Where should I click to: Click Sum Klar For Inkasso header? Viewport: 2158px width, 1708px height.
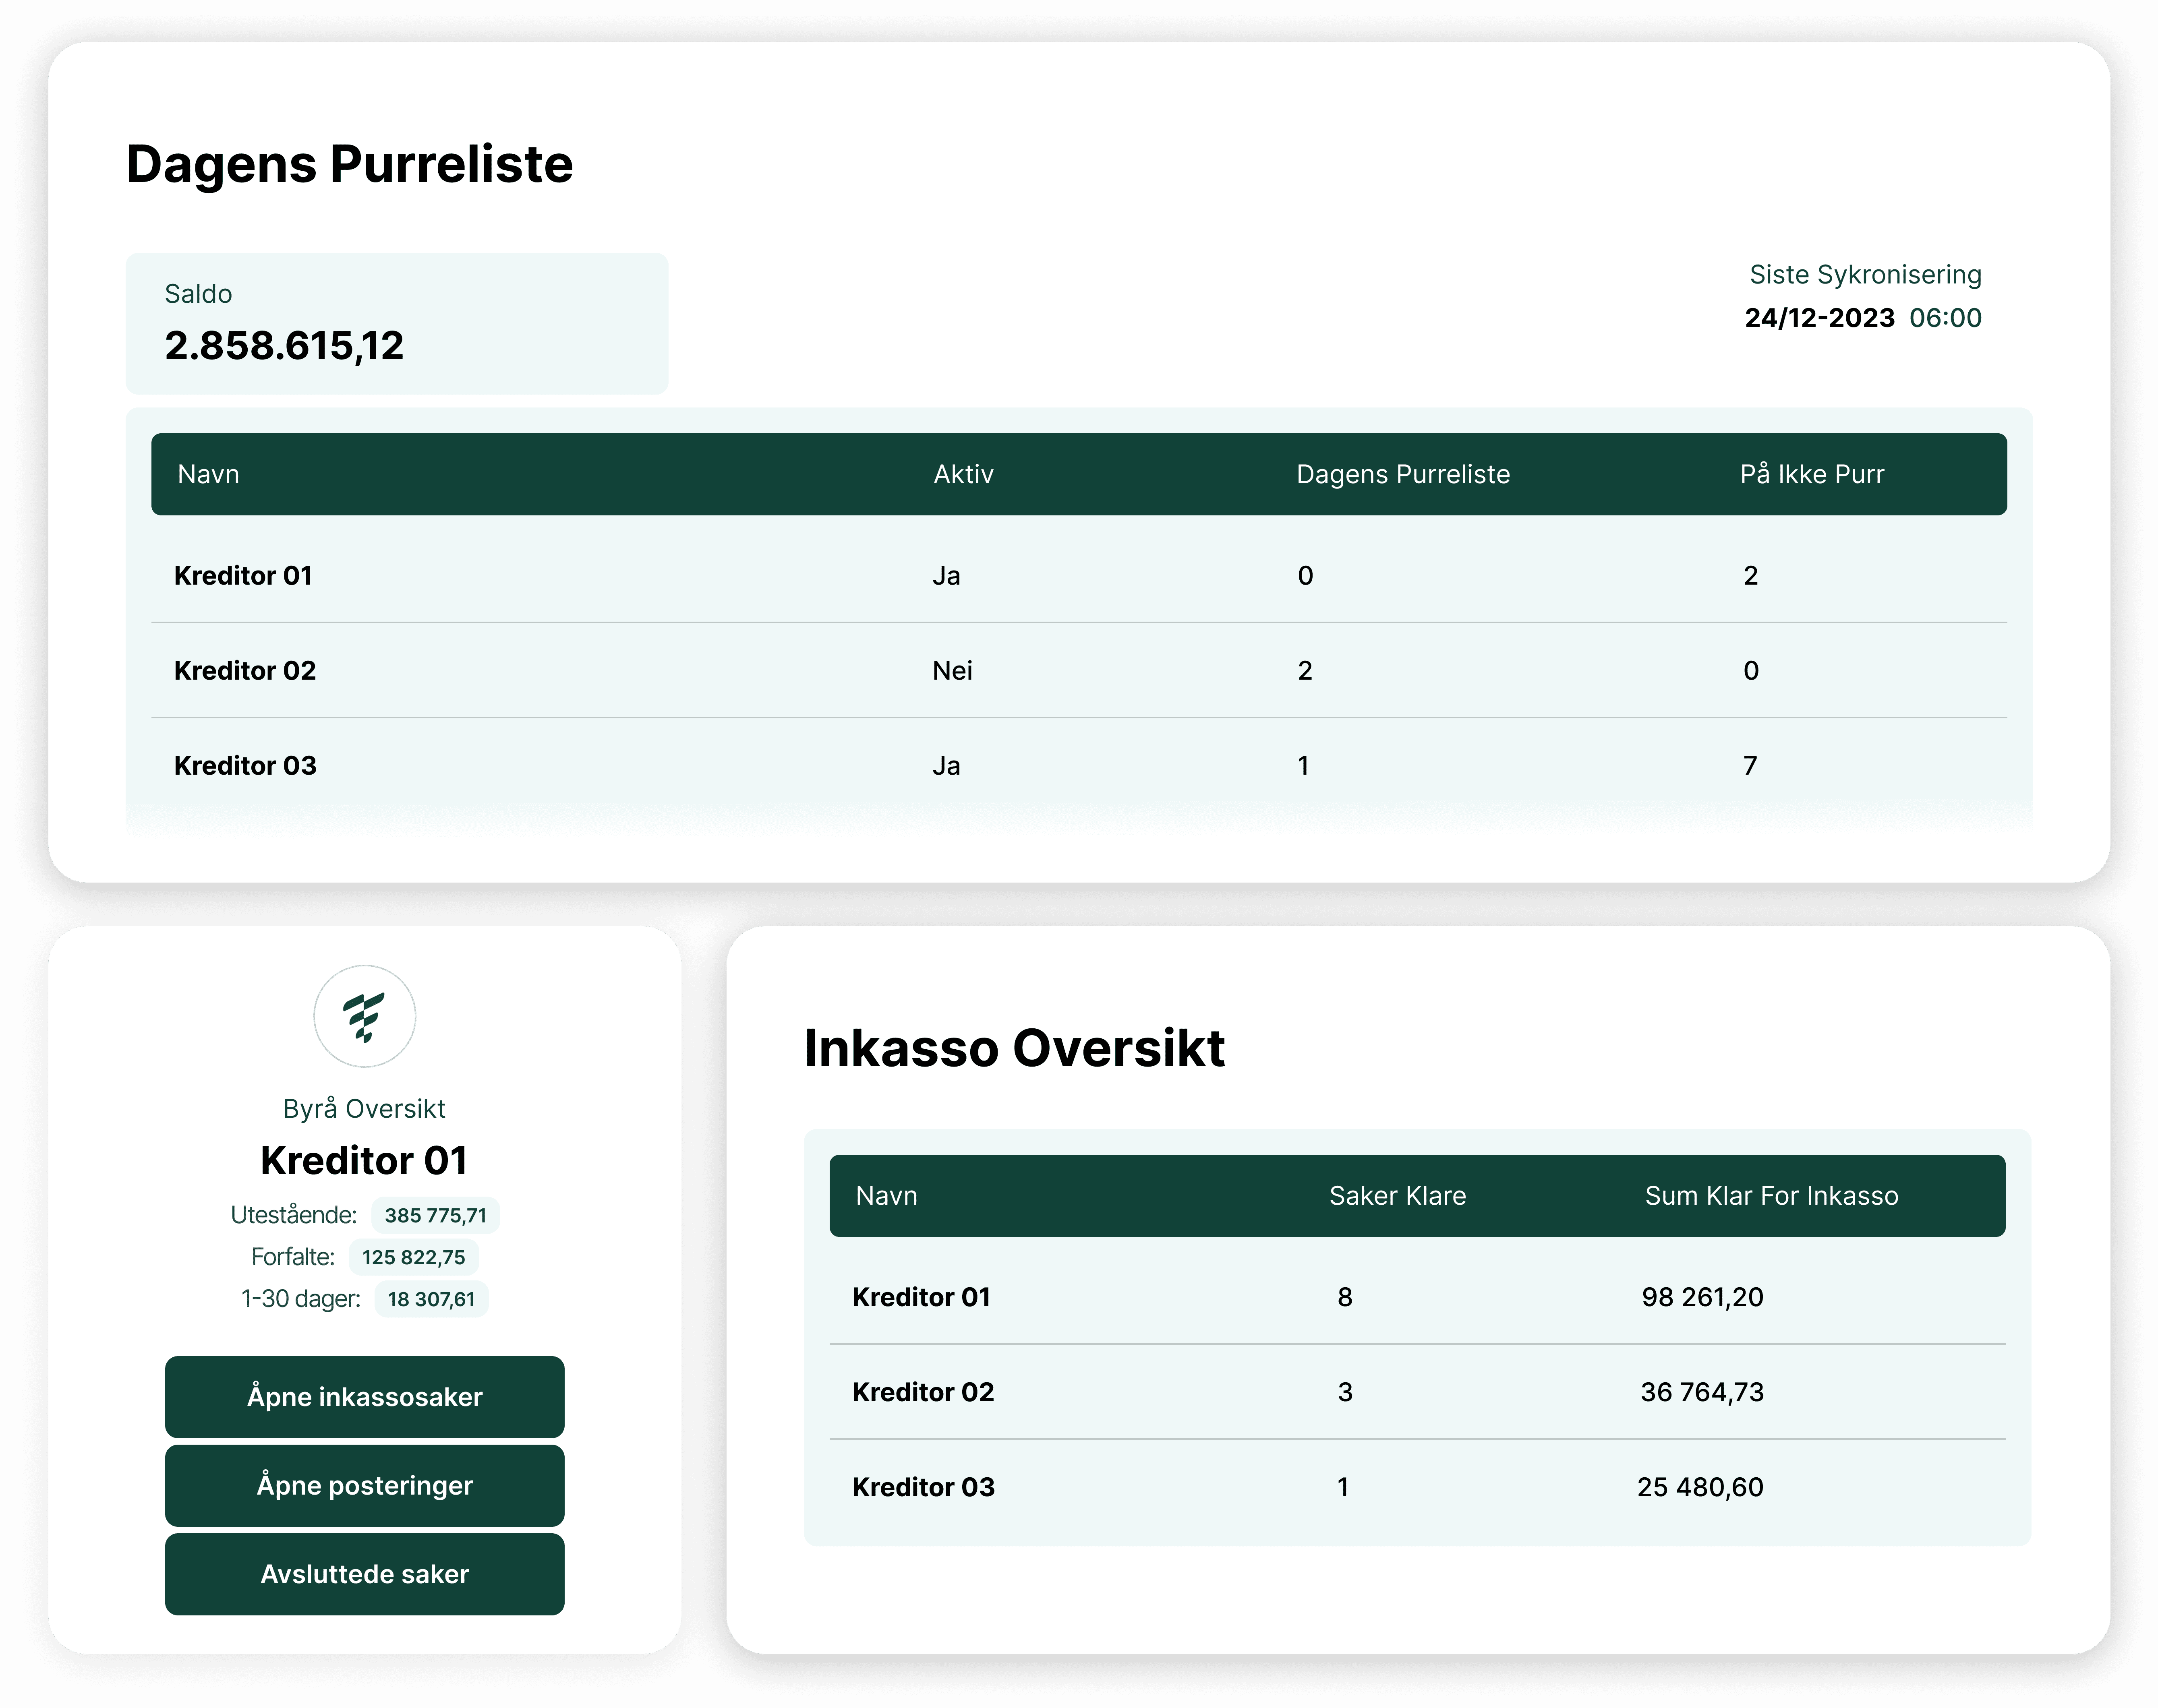(x=1771, y=1196)
